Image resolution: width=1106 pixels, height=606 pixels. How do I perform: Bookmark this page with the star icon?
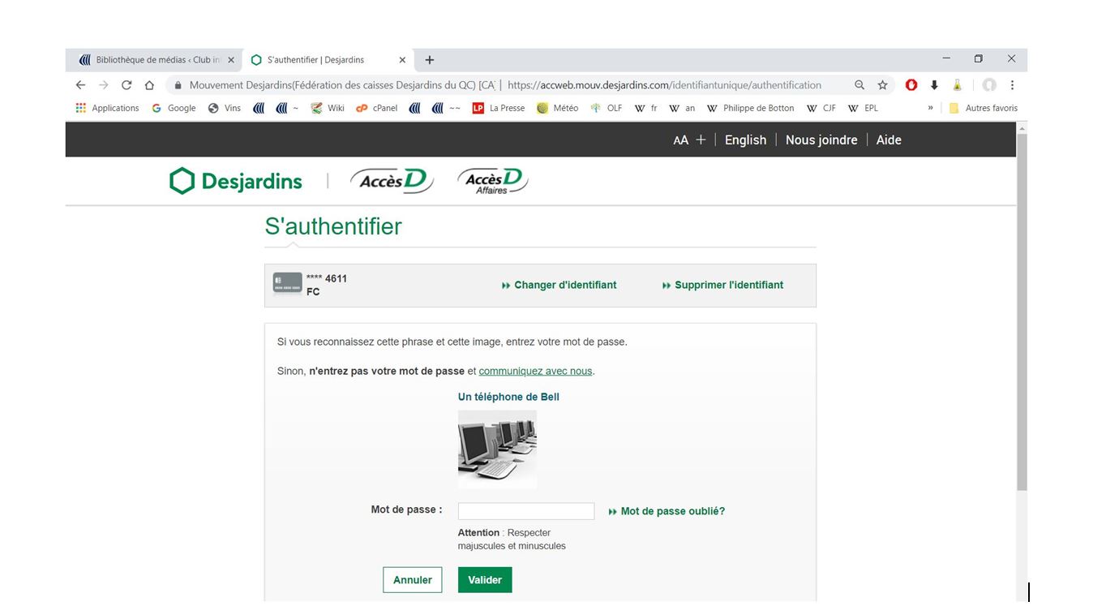pyautogui.click(x=882, y=85)
